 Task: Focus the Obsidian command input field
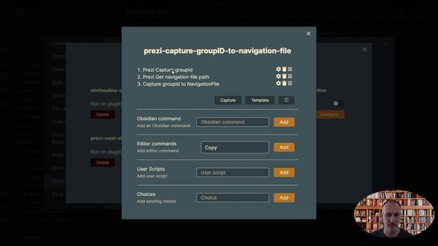tap(233, 122)
